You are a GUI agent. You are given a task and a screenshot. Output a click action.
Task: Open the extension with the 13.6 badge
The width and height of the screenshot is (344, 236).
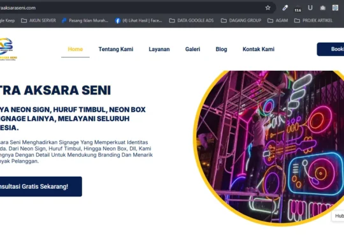(x=297, y=8)
